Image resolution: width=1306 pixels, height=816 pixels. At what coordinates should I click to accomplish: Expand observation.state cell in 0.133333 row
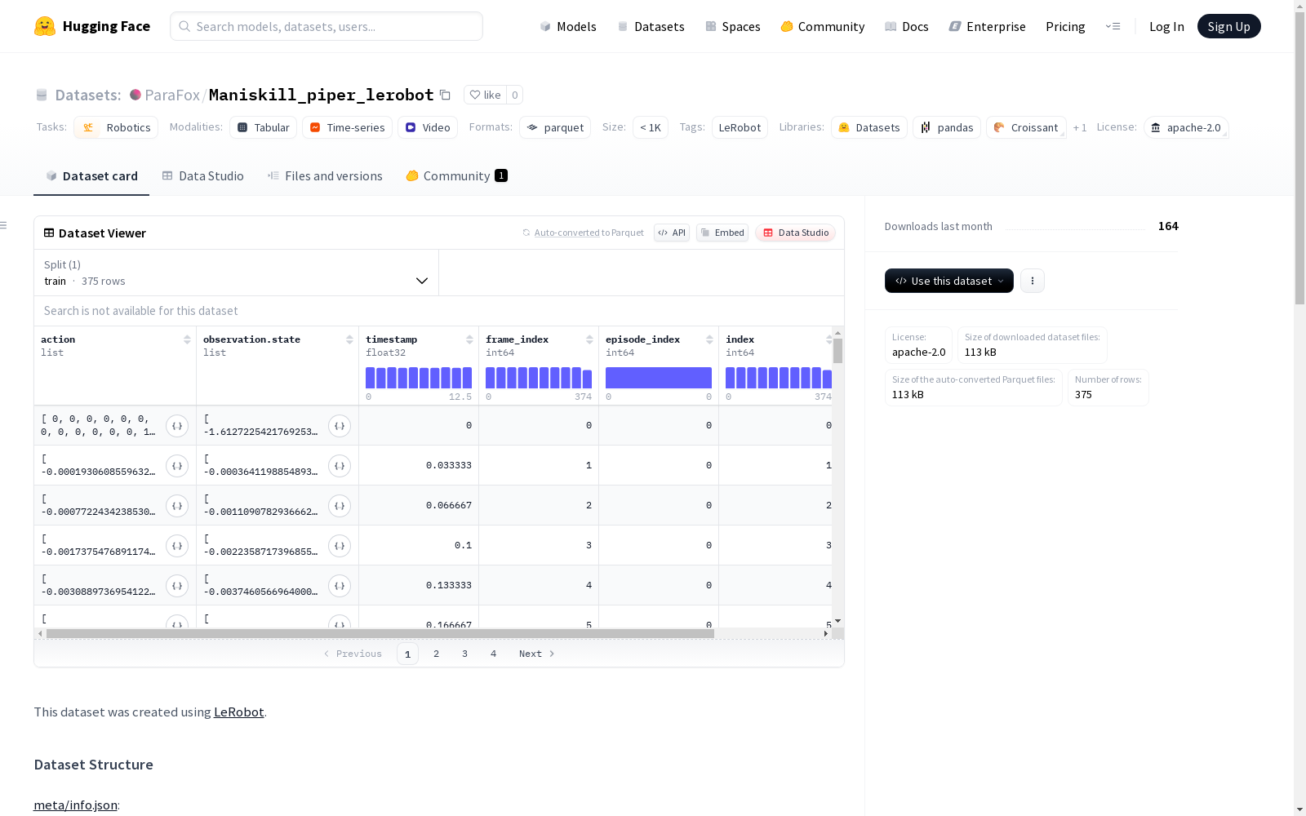(340, 586)
